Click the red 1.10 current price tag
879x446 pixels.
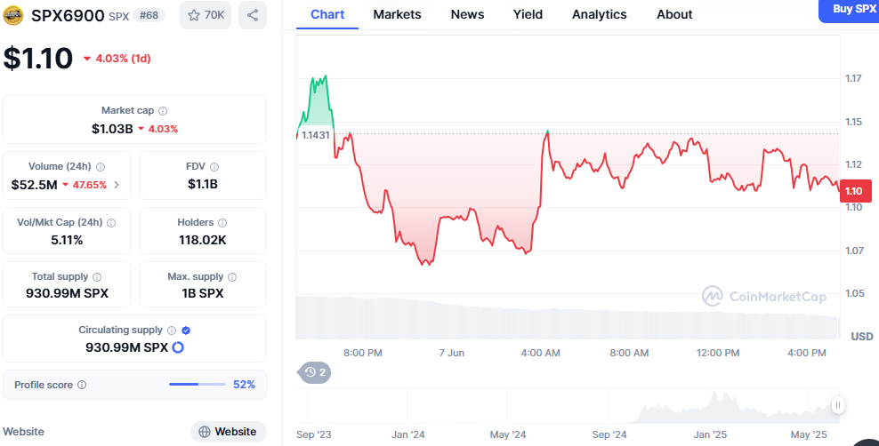[856, 191]
